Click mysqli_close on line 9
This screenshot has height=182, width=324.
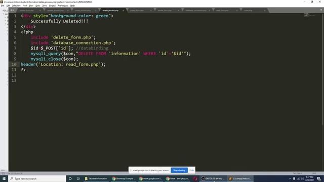point(46,59)
